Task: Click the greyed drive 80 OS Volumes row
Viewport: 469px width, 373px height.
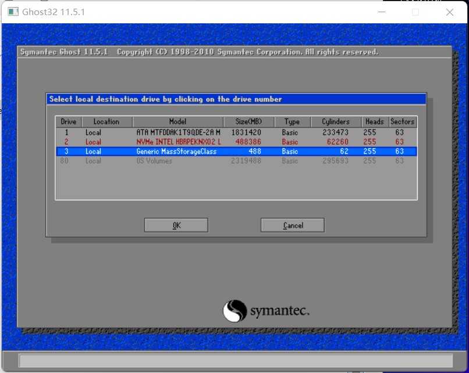Action: (236, 161)
